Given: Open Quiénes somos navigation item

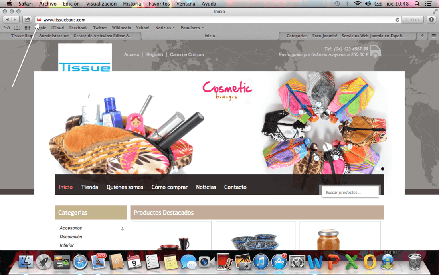Looking at the screenshot, I should 125,187.
